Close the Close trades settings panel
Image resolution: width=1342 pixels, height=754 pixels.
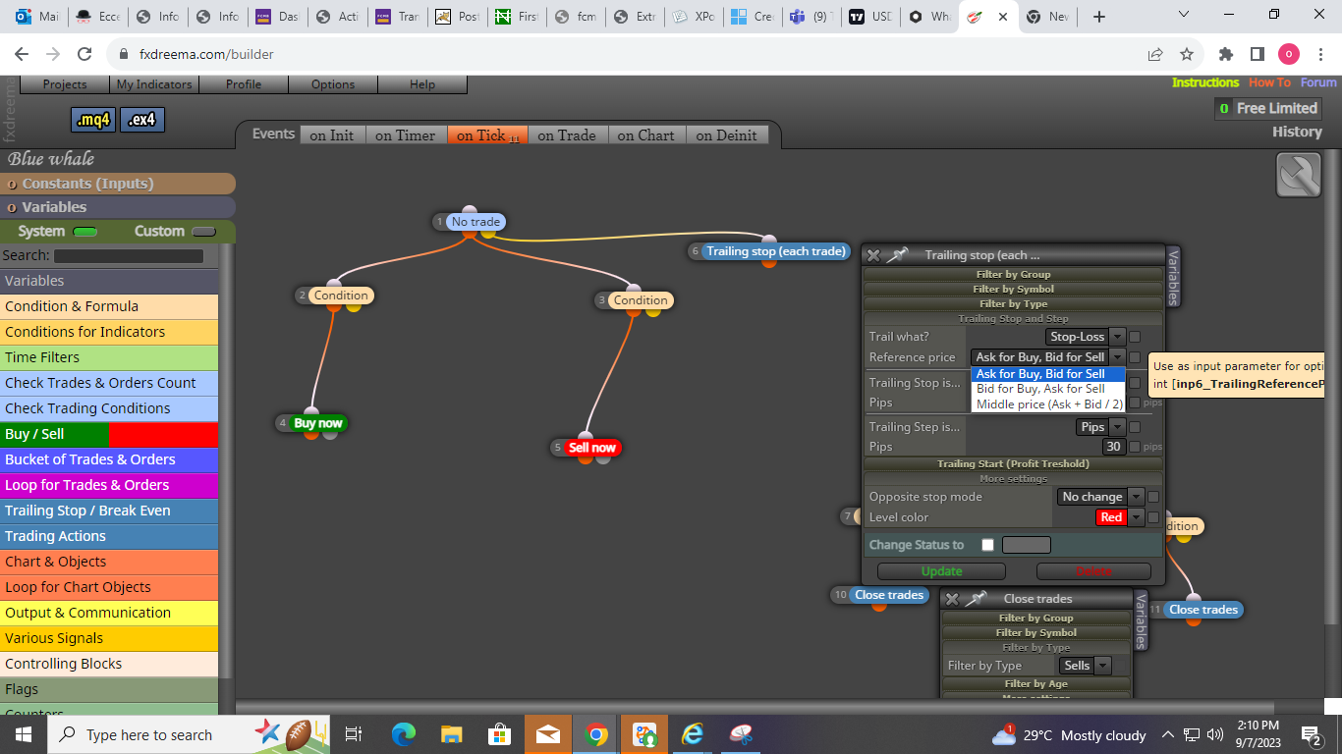[x=952, y=599]
